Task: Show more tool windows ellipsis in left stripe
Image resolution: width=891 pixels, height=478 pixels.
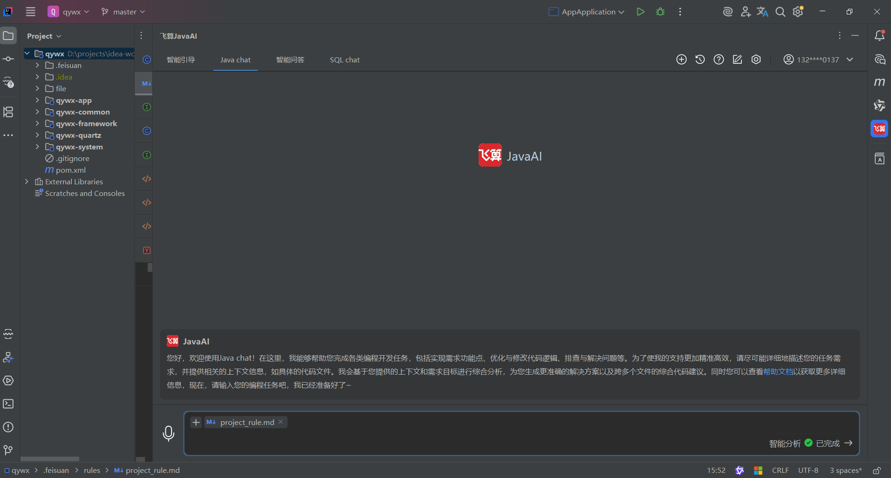Action: click(x=8, y=135)
